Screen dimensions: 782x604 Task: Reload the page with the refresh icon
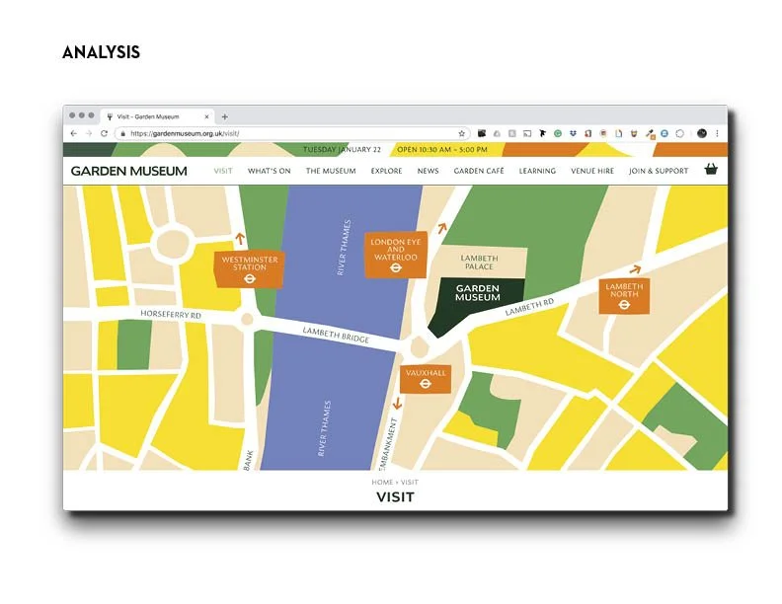click(x=104, y=133)
